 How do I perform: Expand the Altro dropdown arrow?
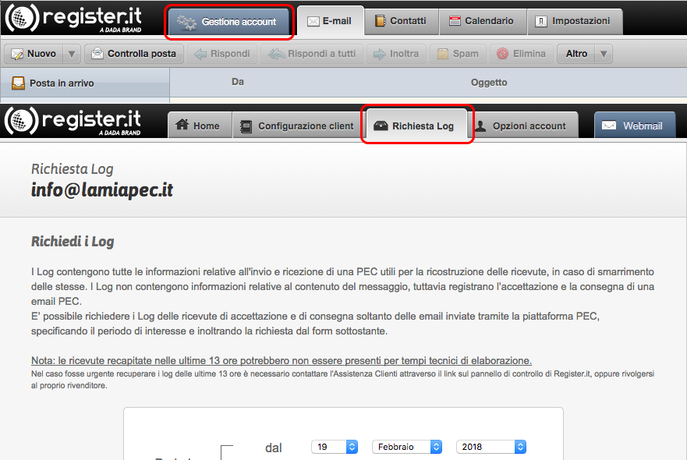tap(603, 54)
